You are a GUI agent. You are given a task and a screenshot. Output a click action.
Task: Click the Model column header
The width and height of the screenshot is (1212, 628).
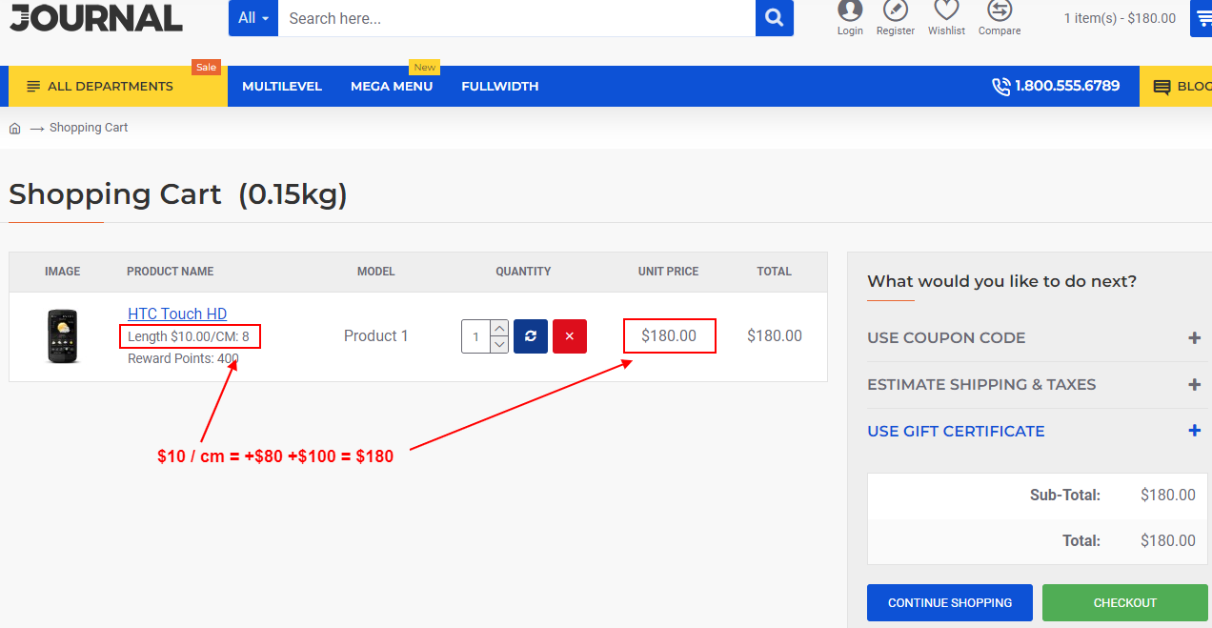(376, 272)
